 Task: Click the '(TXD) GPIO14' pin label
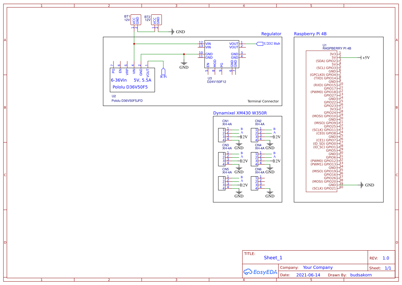tap(325, 78)
